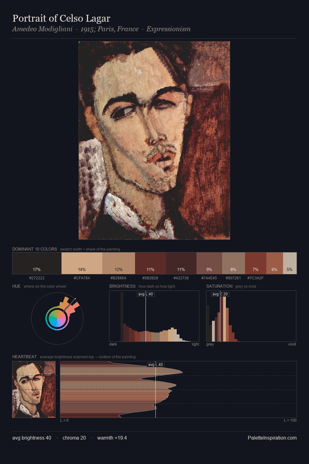
Task: Click the 'L = 100' heartbeat axis label
Action: pos(290,420)
